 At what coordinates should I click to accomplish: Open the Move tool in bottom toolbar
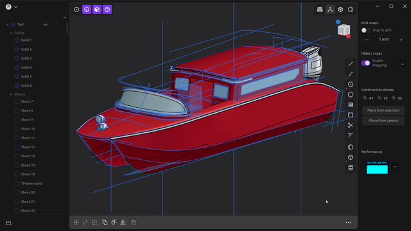pyautogui.click(x=76, y=223)
